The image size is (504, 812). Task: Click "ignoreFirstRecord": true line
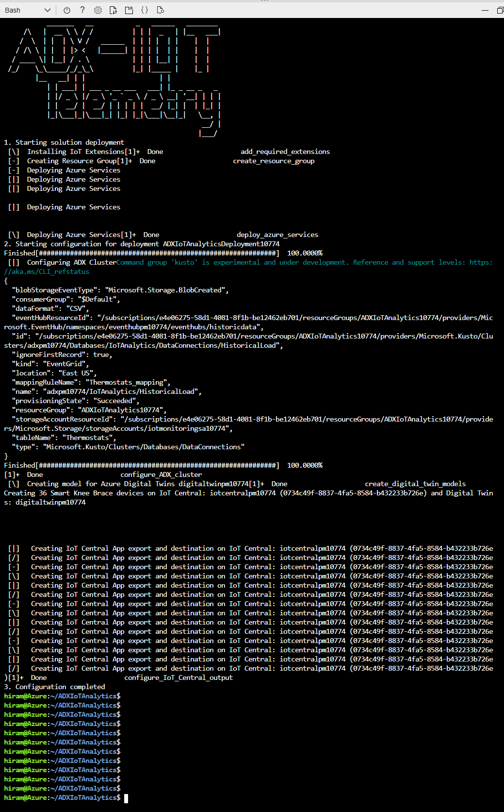point(62,355)
